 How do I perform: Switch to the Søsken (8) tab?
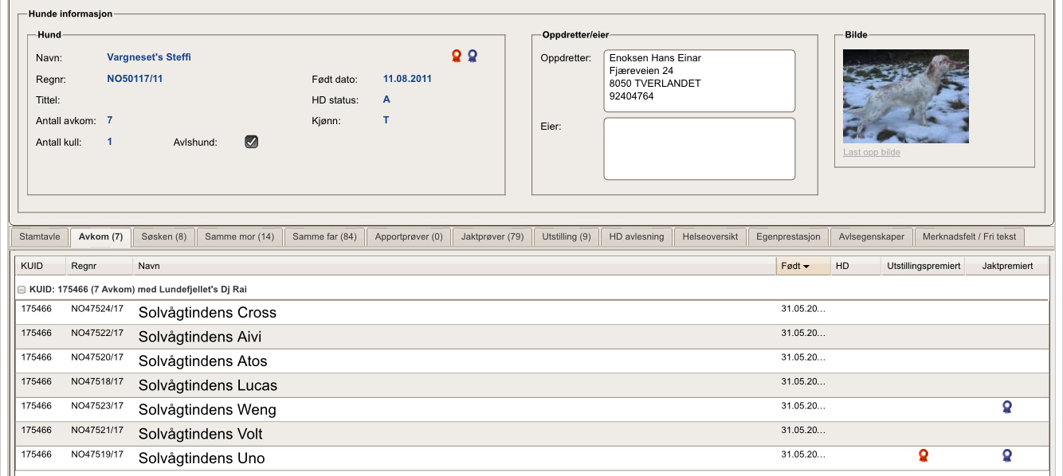point(163,237)
